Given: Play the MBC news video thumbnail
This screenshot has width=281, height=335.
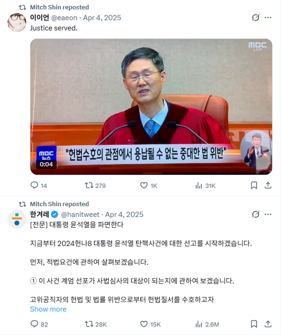Looking at the screenshot, I should click(x=151, y=107).
